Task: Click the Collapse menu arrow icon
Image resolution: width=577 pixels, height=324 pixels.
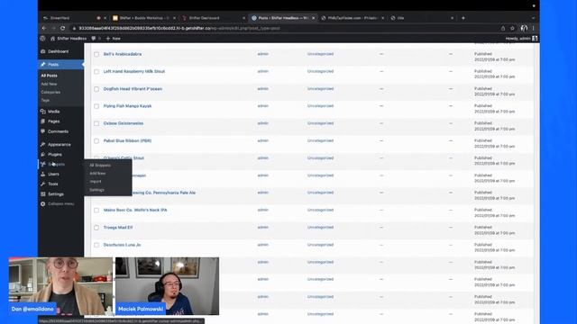Action: point(43,204)
